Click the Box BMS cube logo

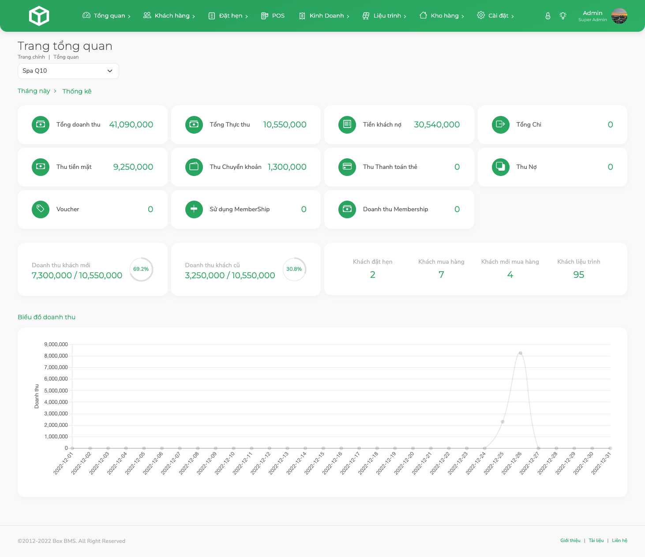[39, 16]
